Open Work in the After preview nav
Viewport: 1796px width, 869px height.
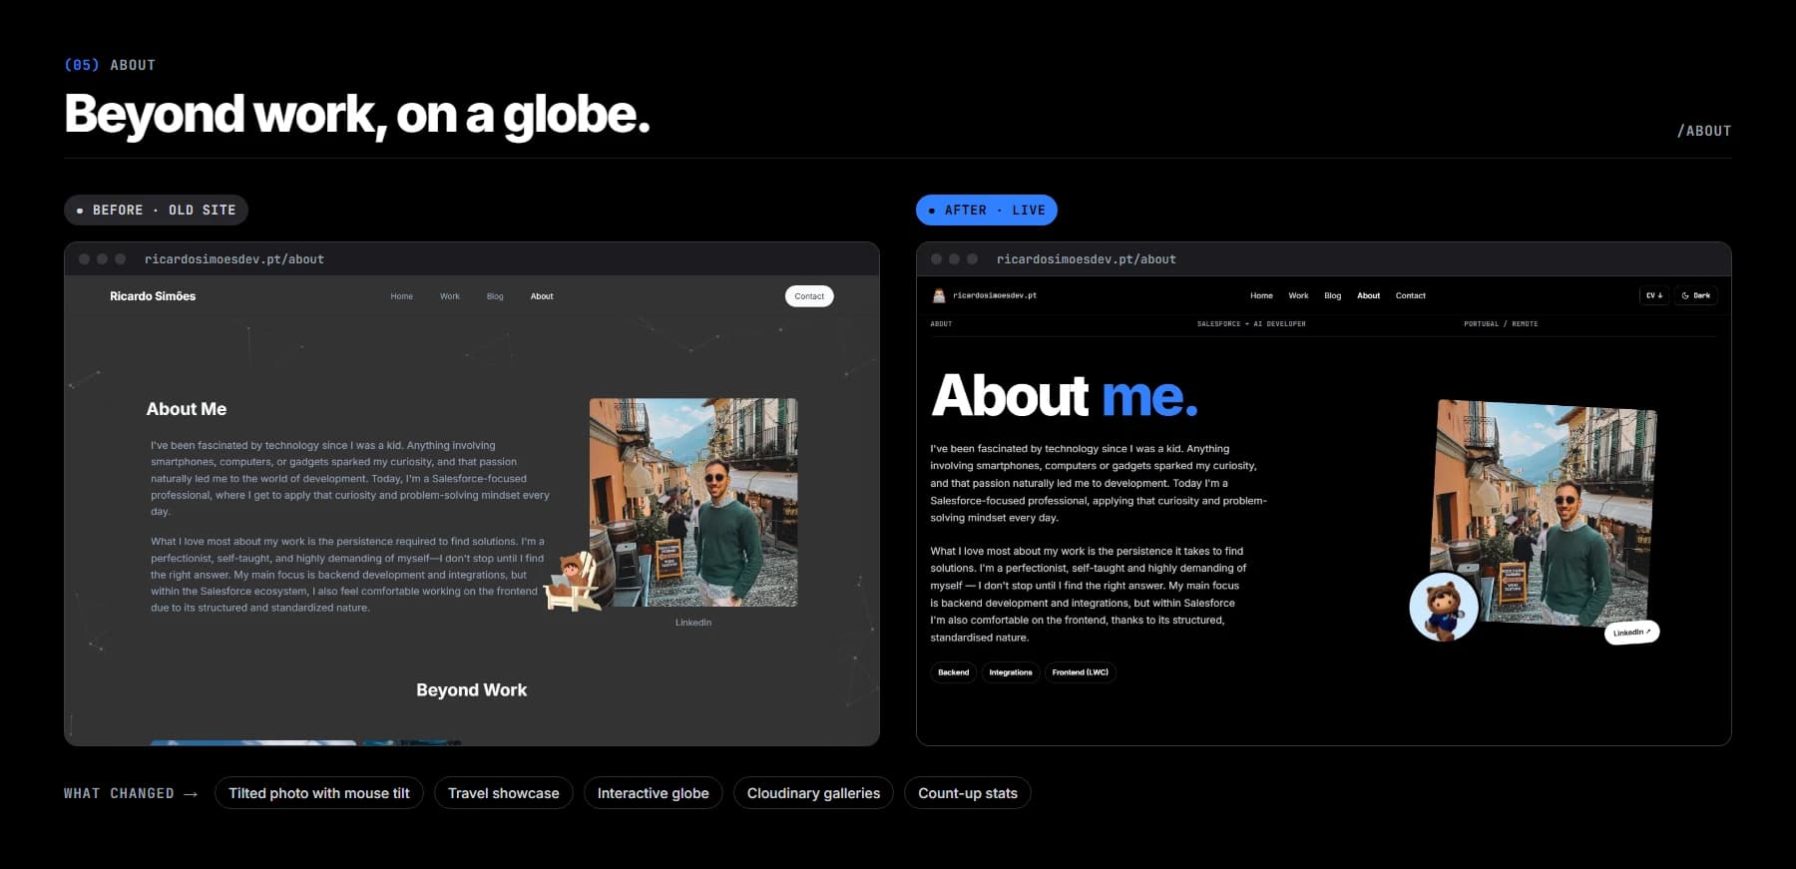pyautogui.click(x=1298, y=295)
